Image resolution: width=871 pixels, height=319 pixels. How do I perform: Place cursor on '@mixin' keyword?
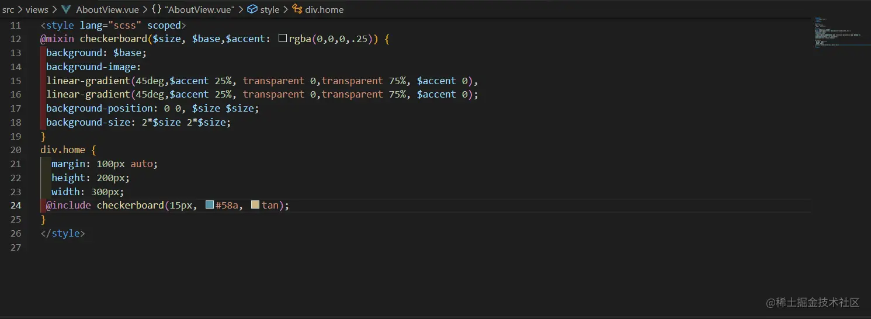57,39
